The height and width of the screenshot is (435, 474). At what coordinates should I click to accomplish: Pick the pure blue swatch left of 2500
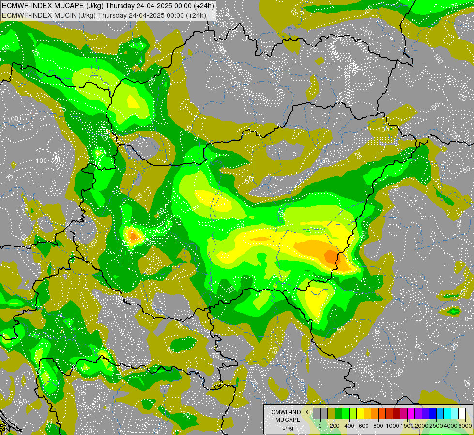433,413
